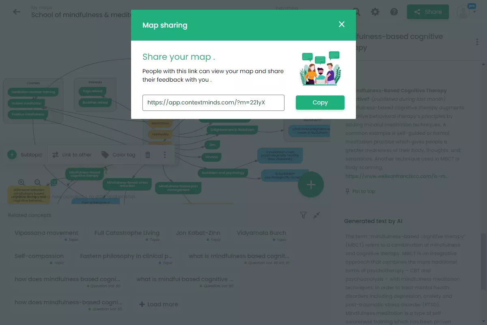Choose the Color tag option
The image size is (487, 325).
click(118, 155)
